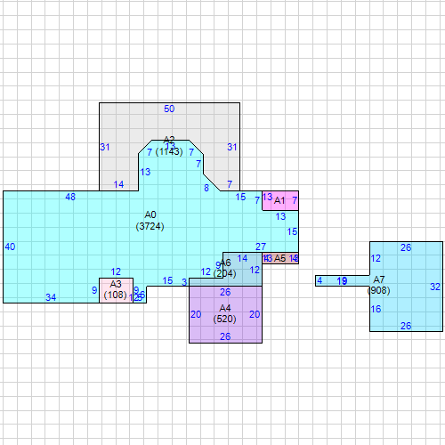Select the small salmon A5 area
This screenshot has width=445, height=445.
280,258
